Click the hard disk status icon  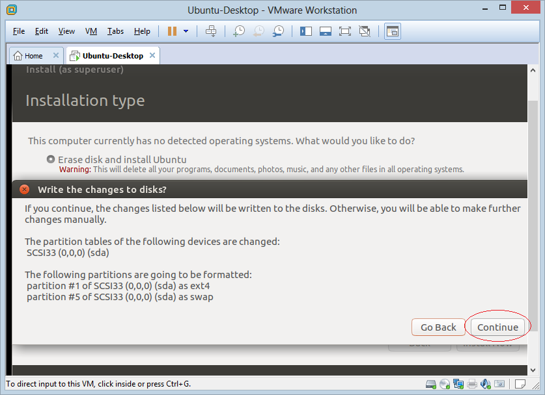[x=431, y=384]
